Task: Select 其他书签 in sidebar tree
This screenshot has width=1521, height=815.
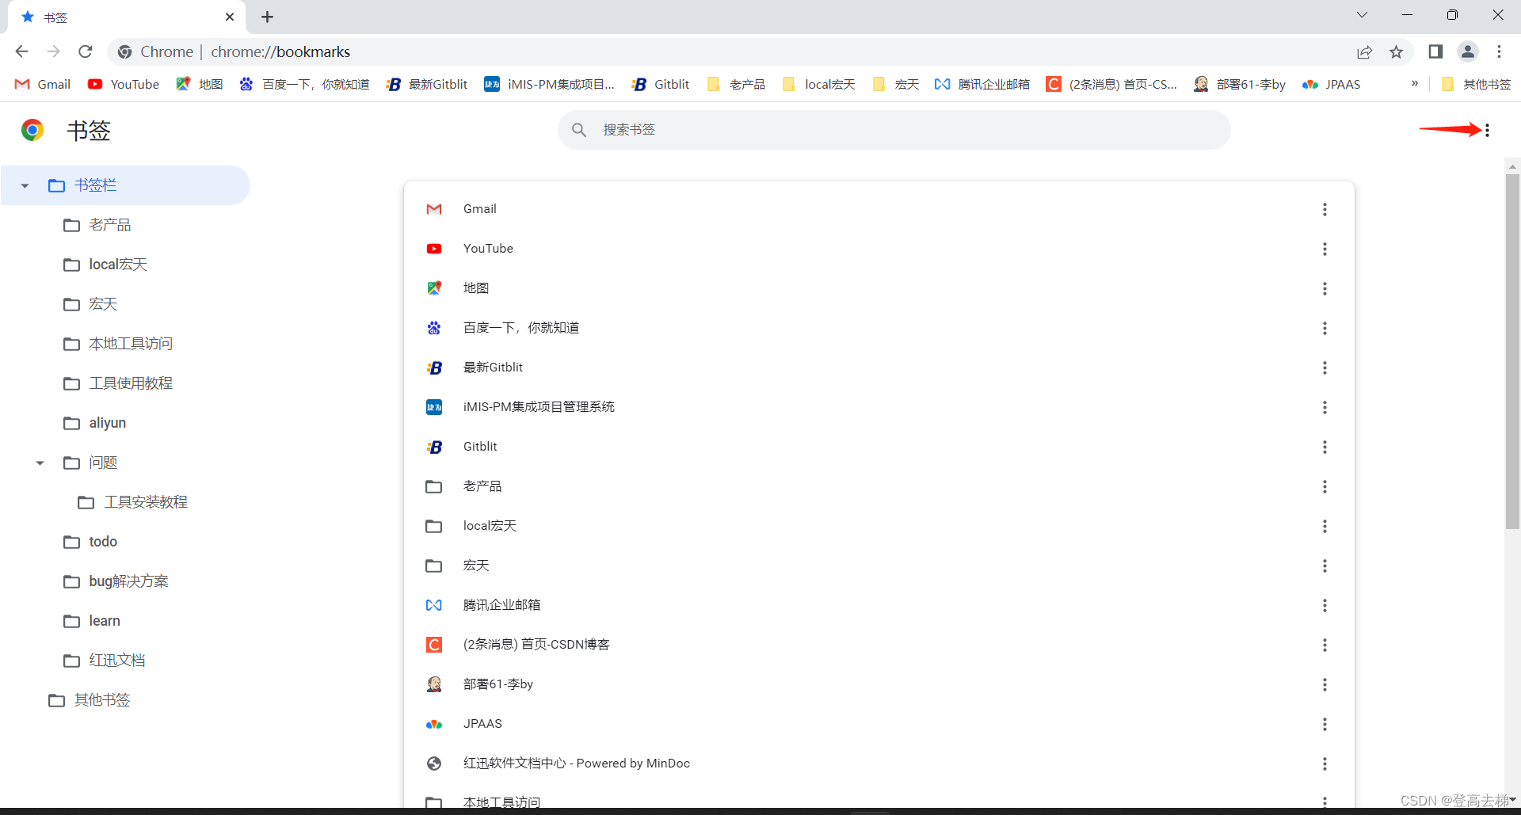Action: [101, 701]
